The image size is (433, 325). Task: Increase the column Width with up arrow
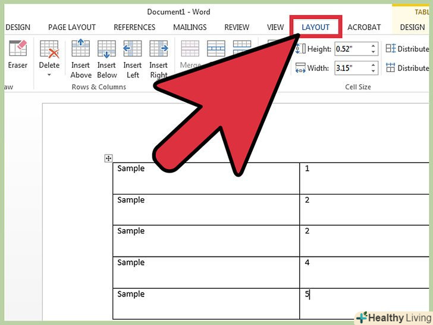tap(374, 65)
